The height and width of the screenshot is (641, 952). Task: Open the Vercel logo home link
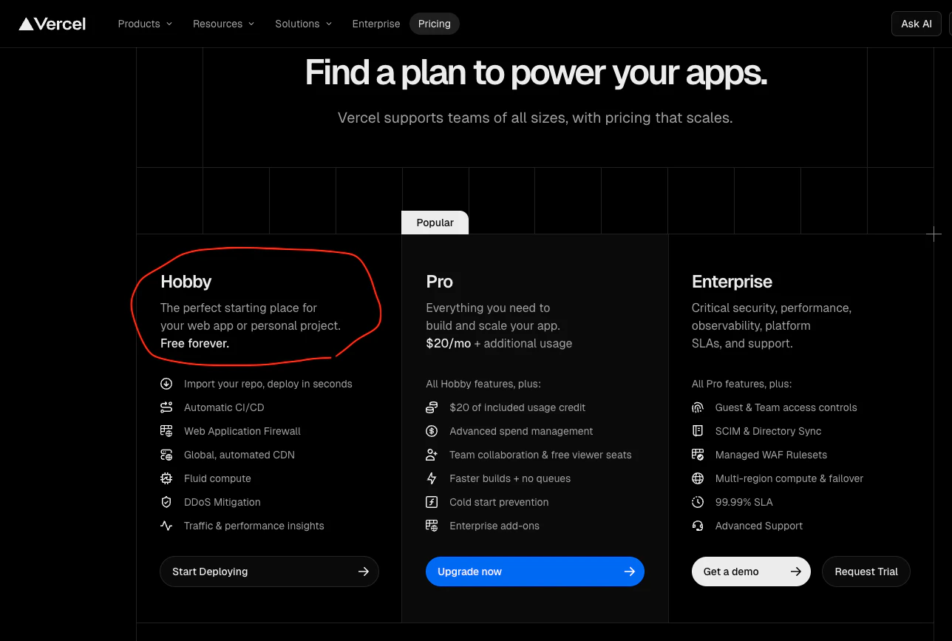pyautogui.click(x=52, y=24)
